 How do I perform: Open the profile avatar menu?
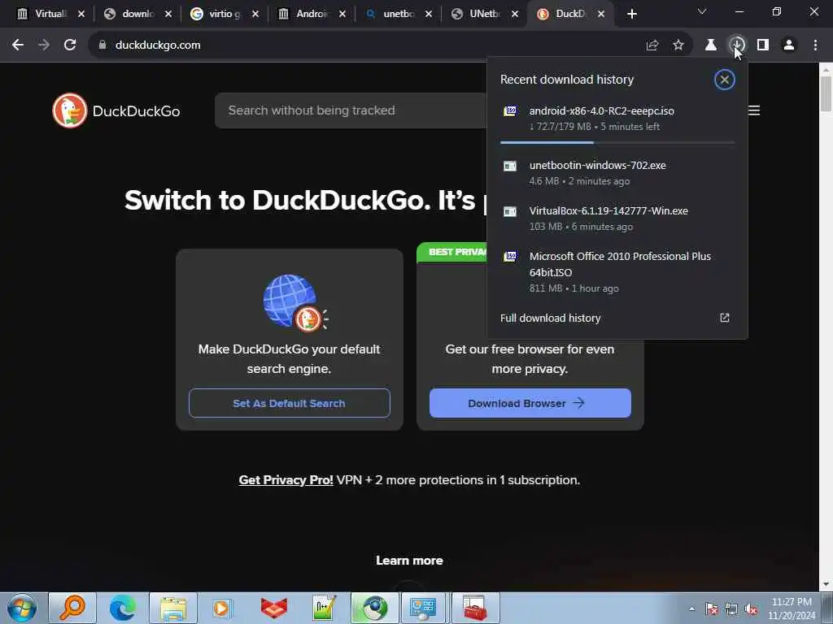tap(789, 45)
